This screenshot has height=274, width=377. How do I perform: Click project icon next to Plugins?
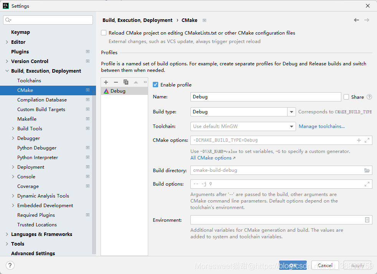[88, 51]
